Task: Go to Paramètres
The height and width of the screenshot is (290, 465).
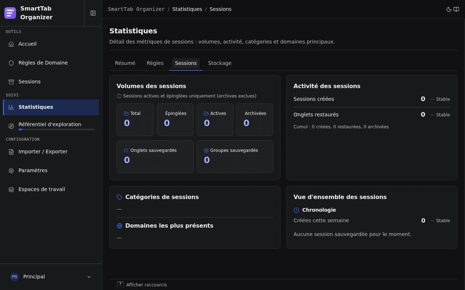Action: point(51,170)
